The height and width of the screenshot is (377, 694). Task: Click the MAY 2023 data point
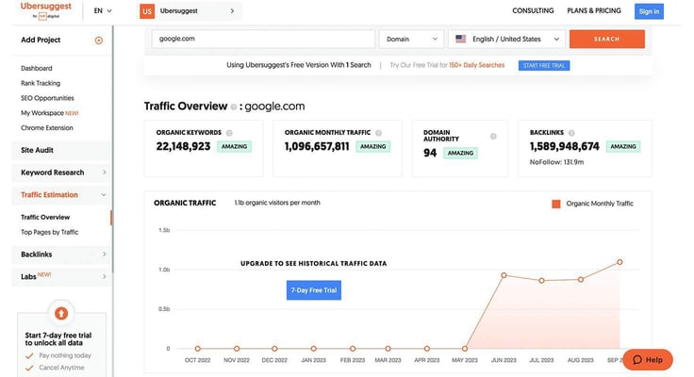[x=465, y=349]
